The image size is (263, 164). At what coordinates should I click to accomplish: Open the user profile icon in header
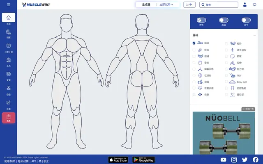click(245, 5)
